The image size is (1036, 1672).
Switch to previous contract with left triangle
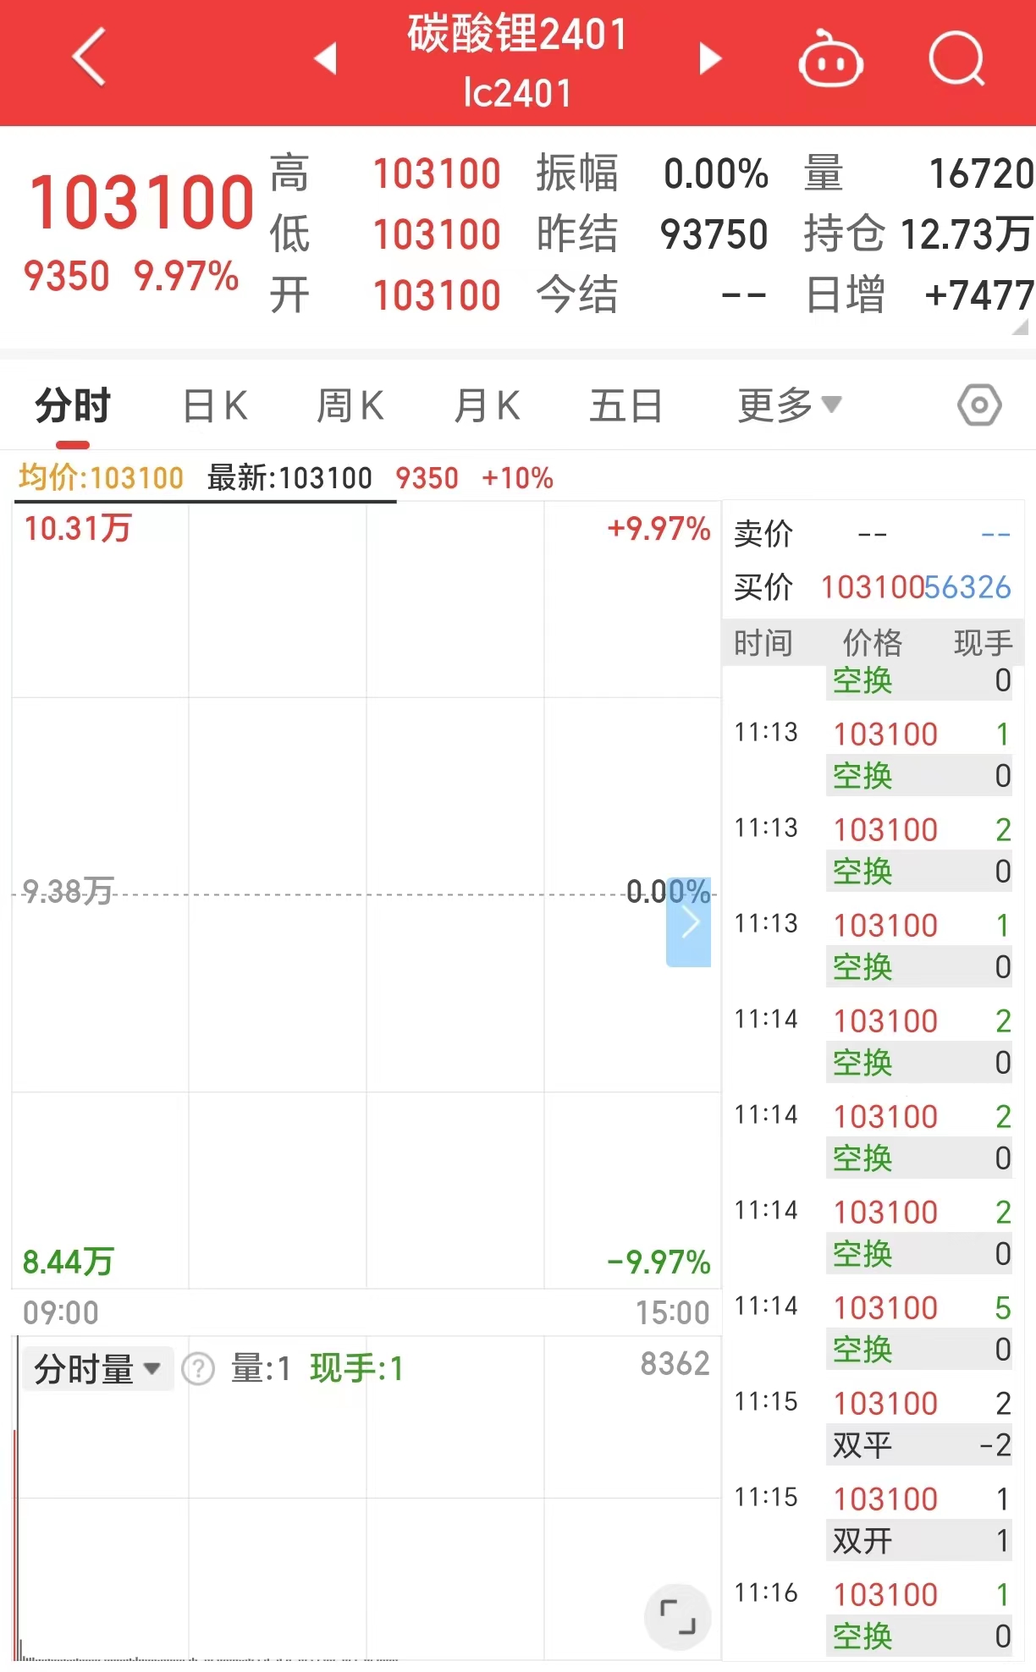[326, 58]
